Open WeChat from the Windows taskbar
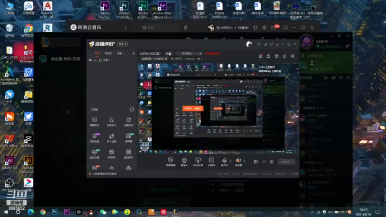Viewport: 386px width, 217px height. [x=103, y=212]
